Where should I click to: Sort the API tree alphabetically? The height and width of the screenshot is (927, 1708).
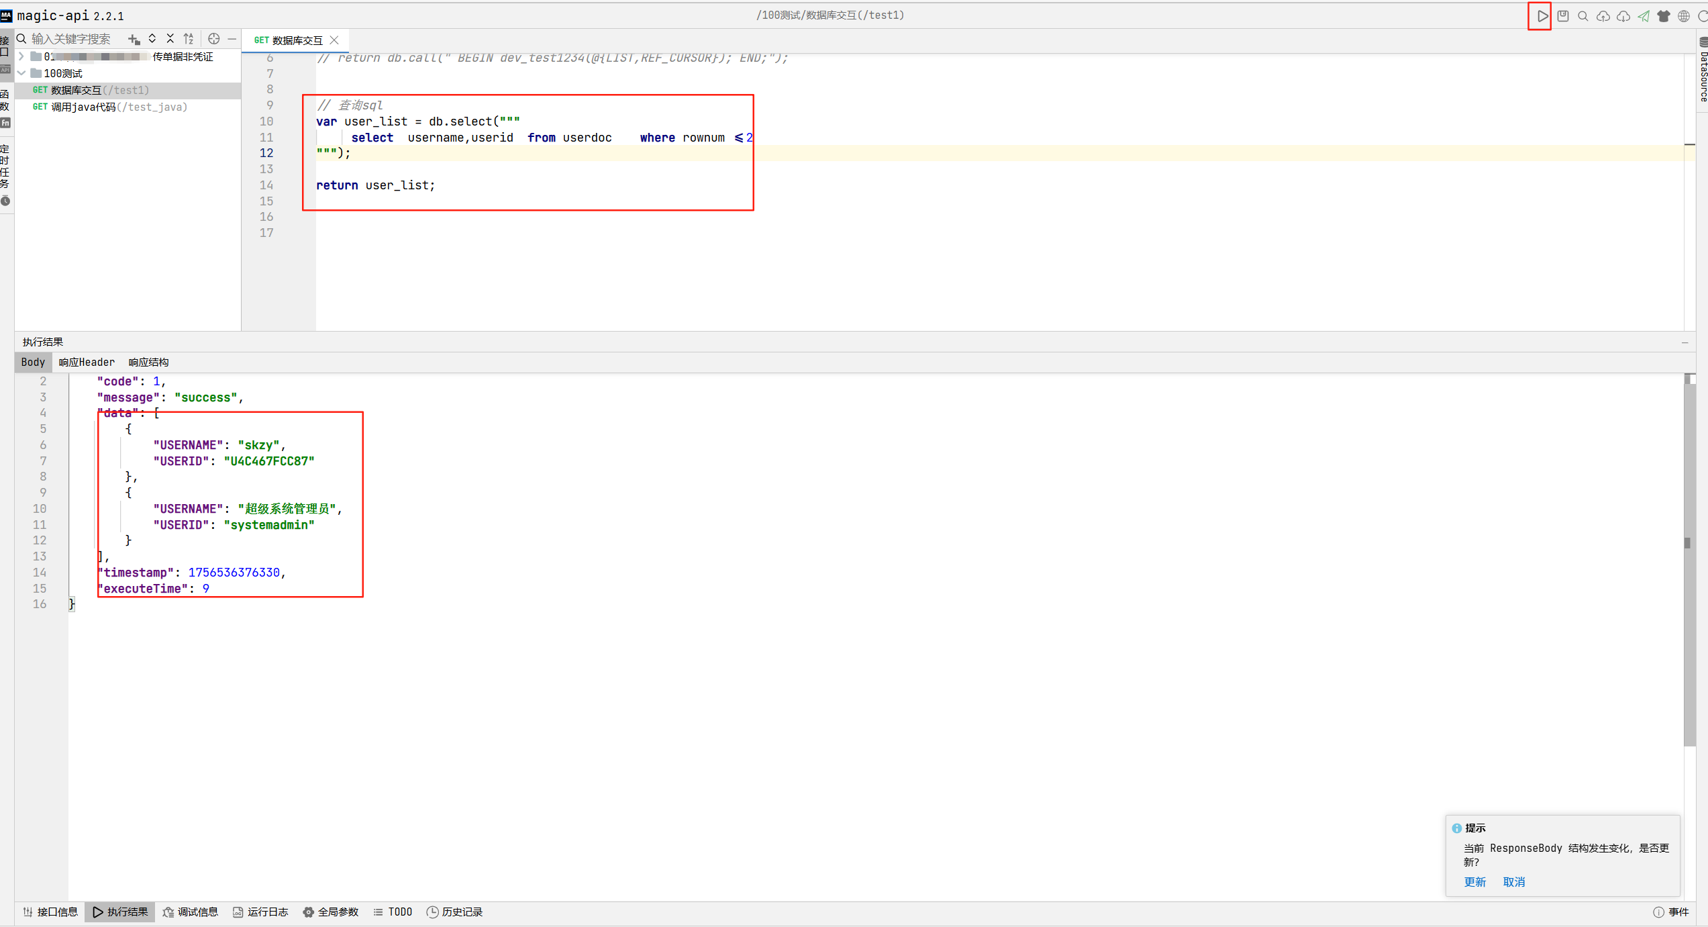[189, 39]
